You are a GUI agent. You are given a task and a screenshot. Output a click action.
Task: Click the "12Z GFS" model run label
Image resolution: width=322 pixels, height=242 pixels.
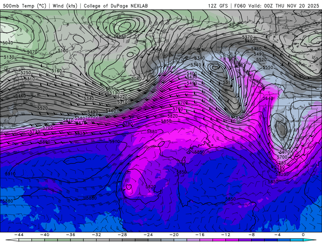pos(218,6)
